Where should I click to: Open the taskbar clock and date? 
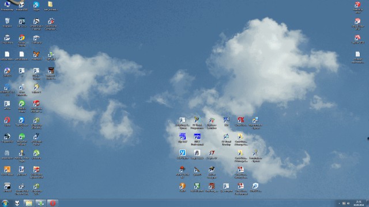tap(359, 203)
